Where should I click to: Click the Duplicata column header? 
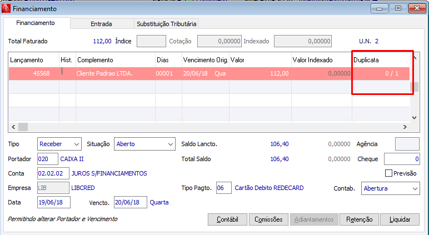(x=381, y=60)
